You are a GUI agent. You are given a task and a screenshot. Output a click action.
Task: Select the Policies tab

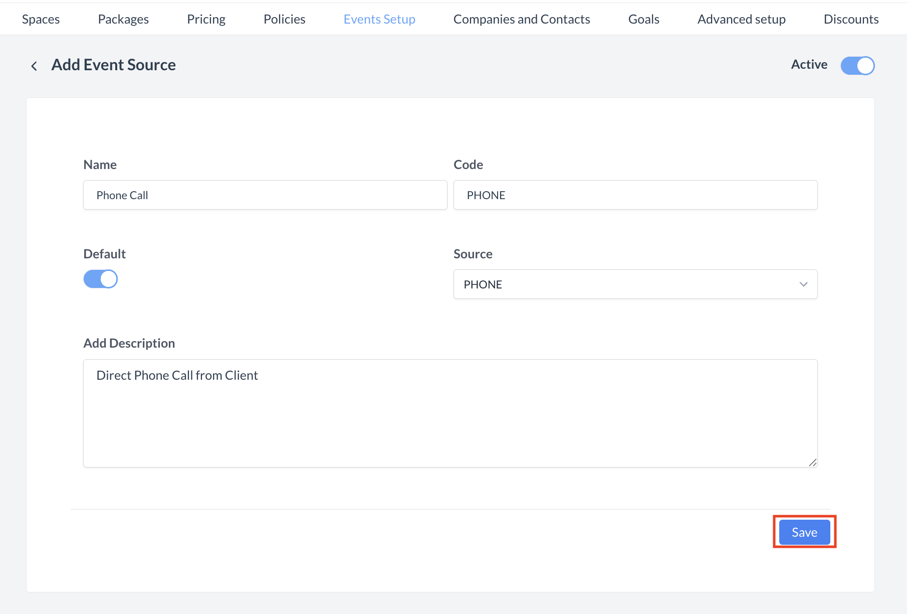(x=284, y=19)
